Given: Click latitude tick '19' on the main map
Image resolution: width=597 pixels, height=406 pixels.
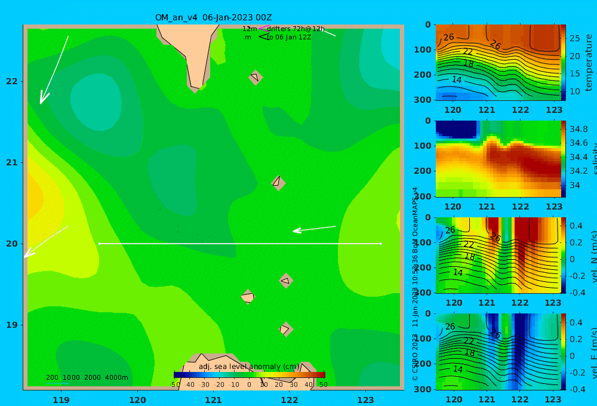Looking at the screenshot, I should [x=12, y=325].
